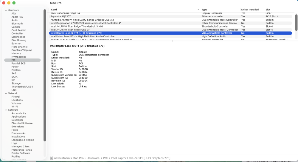Collapse the Hardware section in sidebar

tap(6, 10)
